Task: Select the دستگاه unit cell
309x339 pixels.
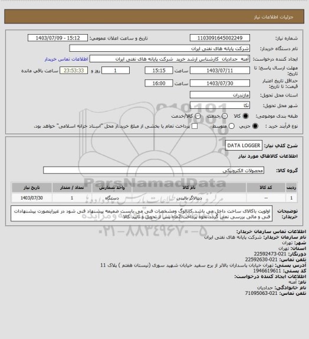Action: tap(112, 198)
